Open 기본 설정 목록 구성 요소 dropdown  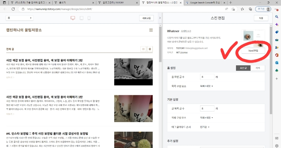coord(206,118)
